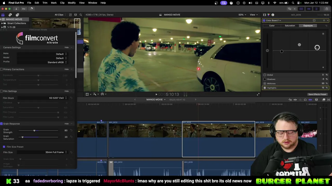Enable the Film Settings checkbox
Viewport: 332px width, 186px height.
point(2,91)
